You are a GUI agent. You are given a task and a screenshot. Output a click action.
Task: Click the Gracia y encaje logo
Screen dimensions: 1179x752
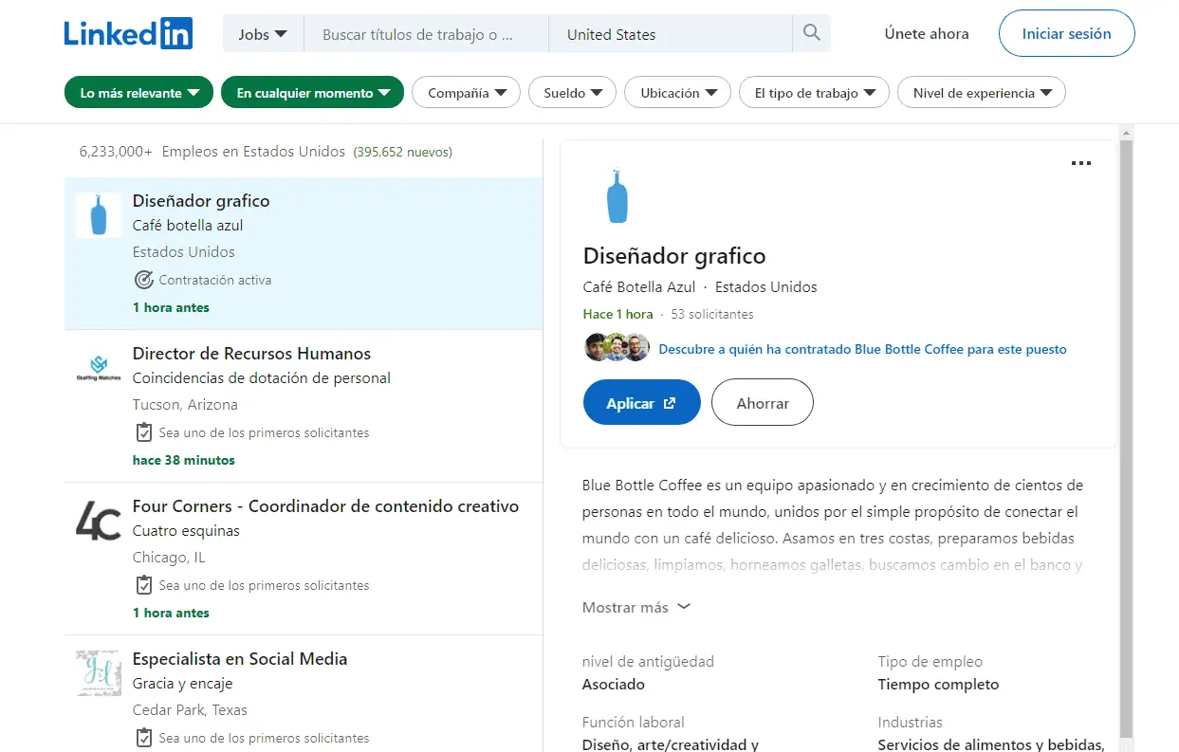tap(99, 673)
